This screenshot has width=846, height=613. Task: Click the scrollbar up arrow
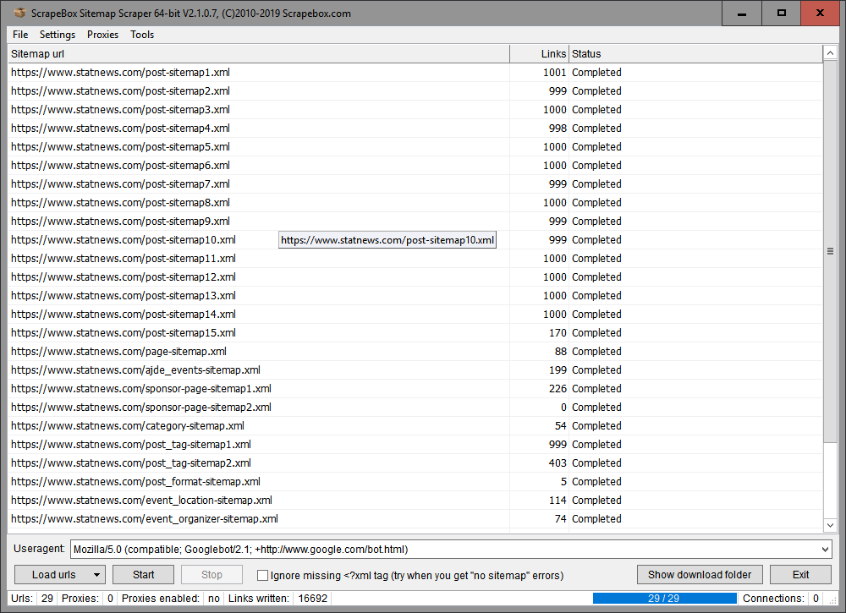coord(831,52)
